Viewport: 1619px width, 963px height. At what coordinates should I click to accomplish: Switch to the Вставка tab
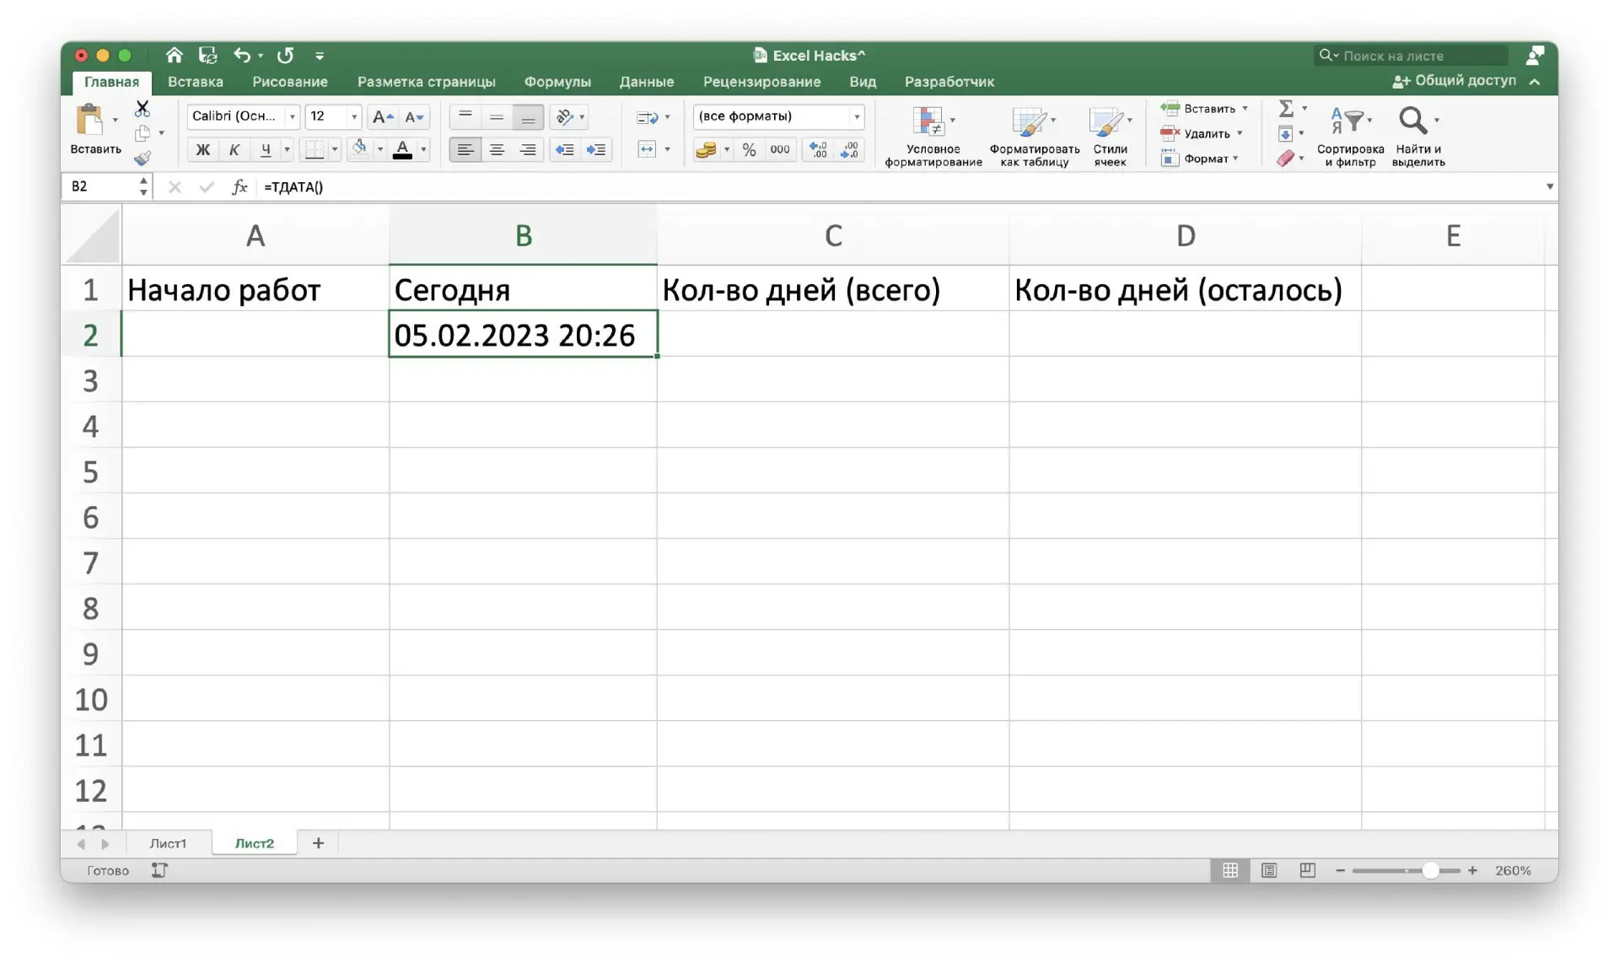[196, 82]
